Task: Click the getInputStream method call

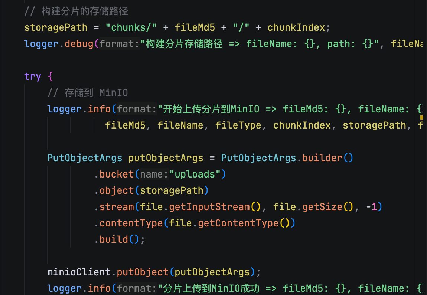Action: (x=209, y=207)
